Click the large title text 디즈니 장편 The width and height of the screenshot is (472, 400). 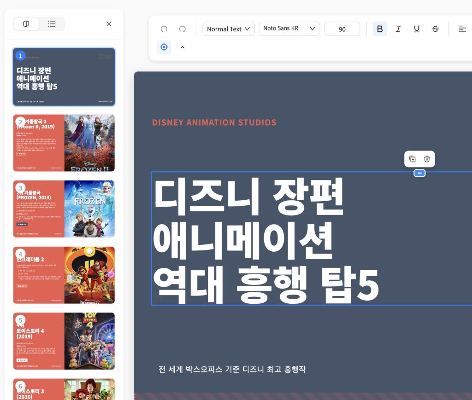(x=248, y=197)
